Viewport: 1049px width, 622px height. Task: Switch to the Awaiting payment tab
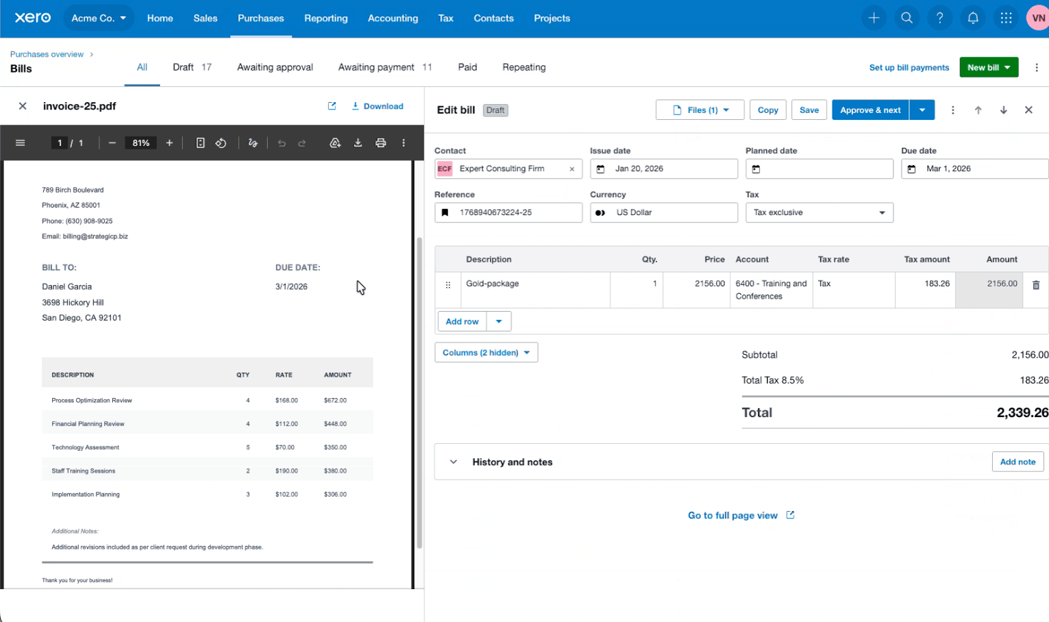pyautogui.click(x=376, y=67)
